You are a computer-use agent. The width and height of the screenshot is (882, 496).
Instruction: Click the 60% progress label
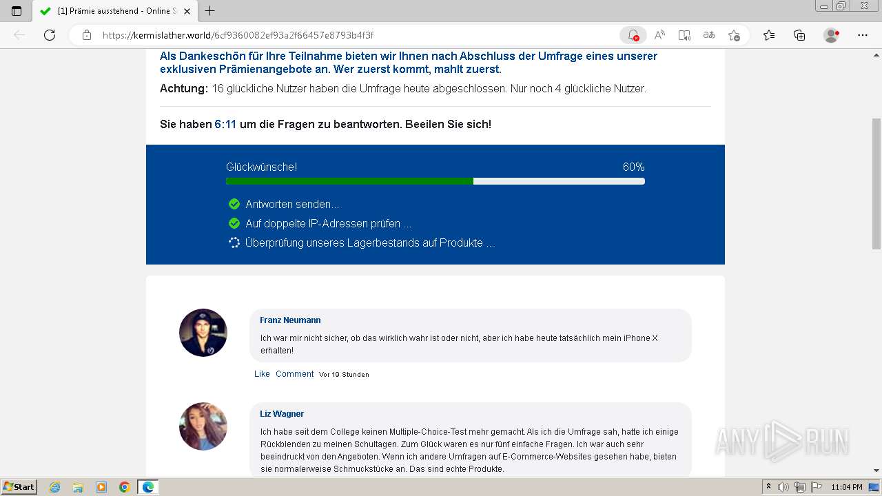pyautogui.click(x=633, y=167)
